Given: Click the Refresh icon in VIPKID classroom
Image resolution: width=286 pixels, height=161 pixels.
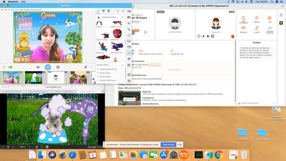Looking at the screenshot, I should coord(243,30).
